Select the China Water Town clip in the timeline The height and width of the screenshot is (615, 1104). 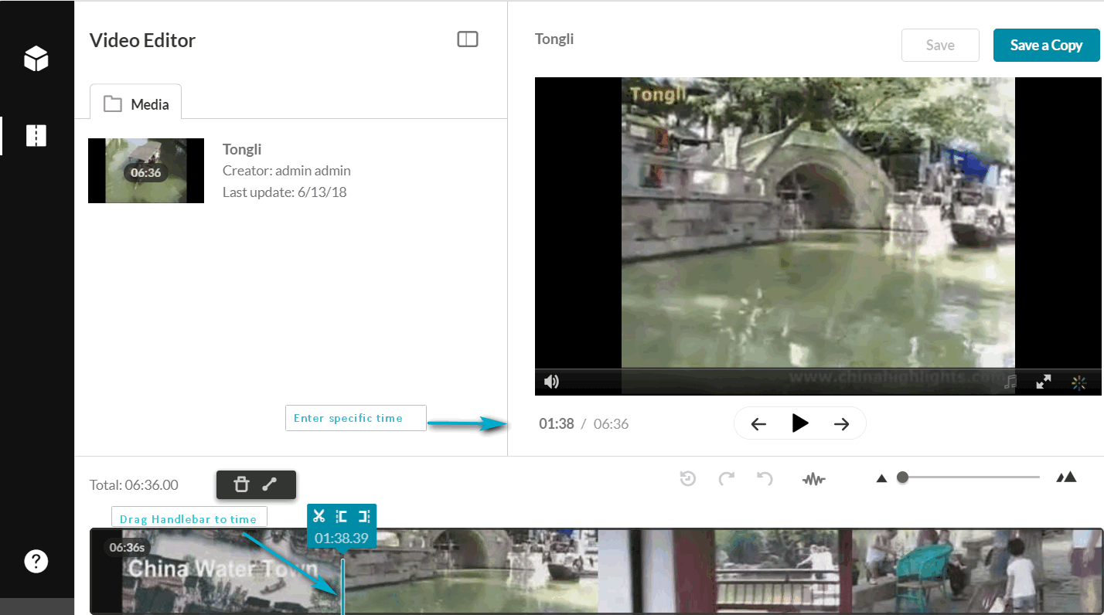pyautogui.click(x=596, y=571)
